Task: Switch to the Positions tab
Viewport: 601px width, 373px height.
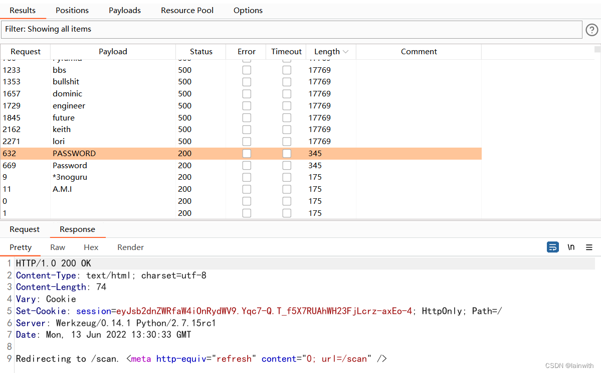Action: pos(72,11)
